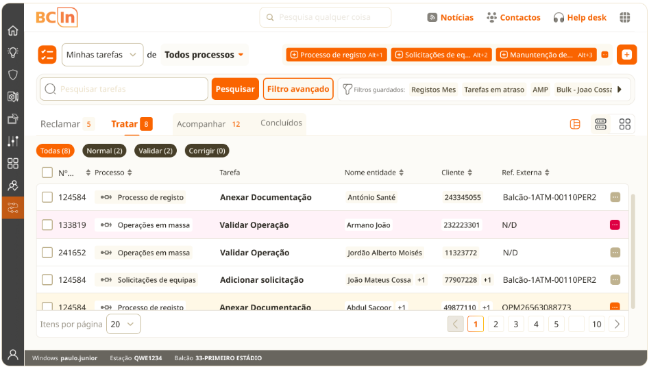Sort by Ref. Externa column

tap(547, 173)
